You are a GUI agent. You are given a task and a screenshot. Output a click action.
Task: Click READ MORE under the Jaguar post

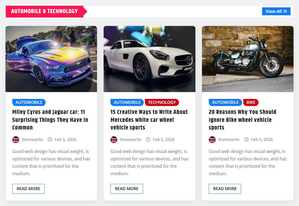(28, 189)
